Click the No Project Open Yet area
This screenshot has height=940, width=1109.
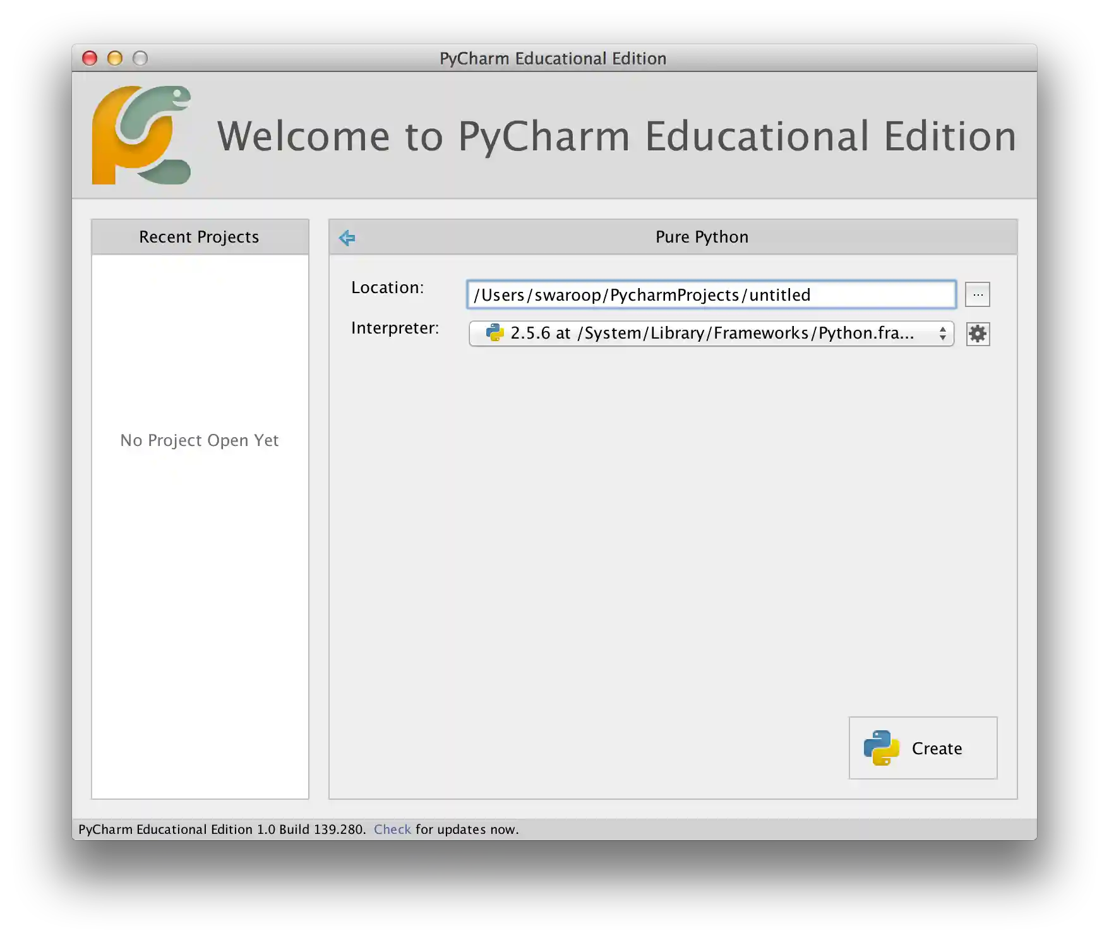pyautogui.click(x=199, y=440)
